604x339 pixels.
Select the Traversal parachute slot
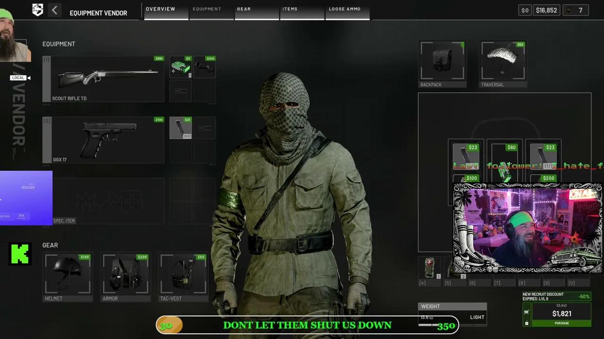pos(503,64)
